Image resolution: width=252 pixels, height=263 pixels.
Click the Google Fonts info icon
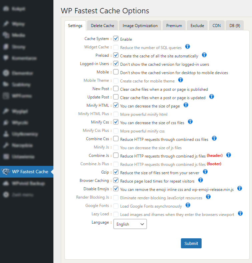click(188, 205)
